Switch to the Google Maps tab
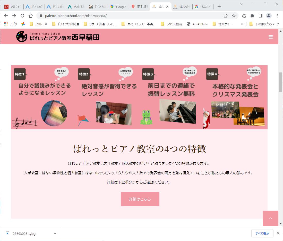The image size is (283, 241). pyautogui.click(x=118, y=7)
